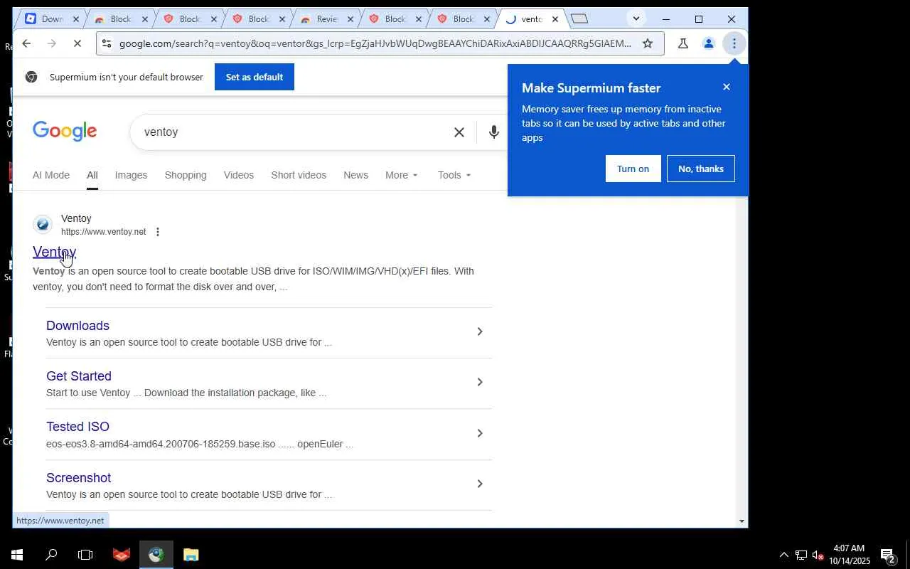Stop loading the current page
This screenshot has width=910, height=569.
(77, 43)
